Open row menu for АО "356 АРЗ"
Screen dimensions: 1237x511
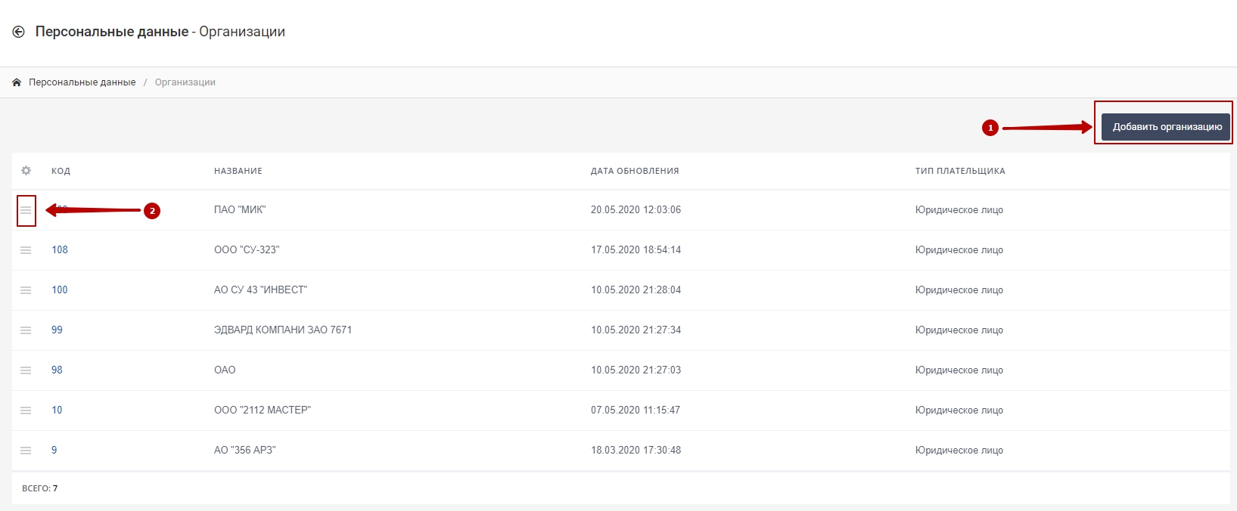tap(26, 451)
